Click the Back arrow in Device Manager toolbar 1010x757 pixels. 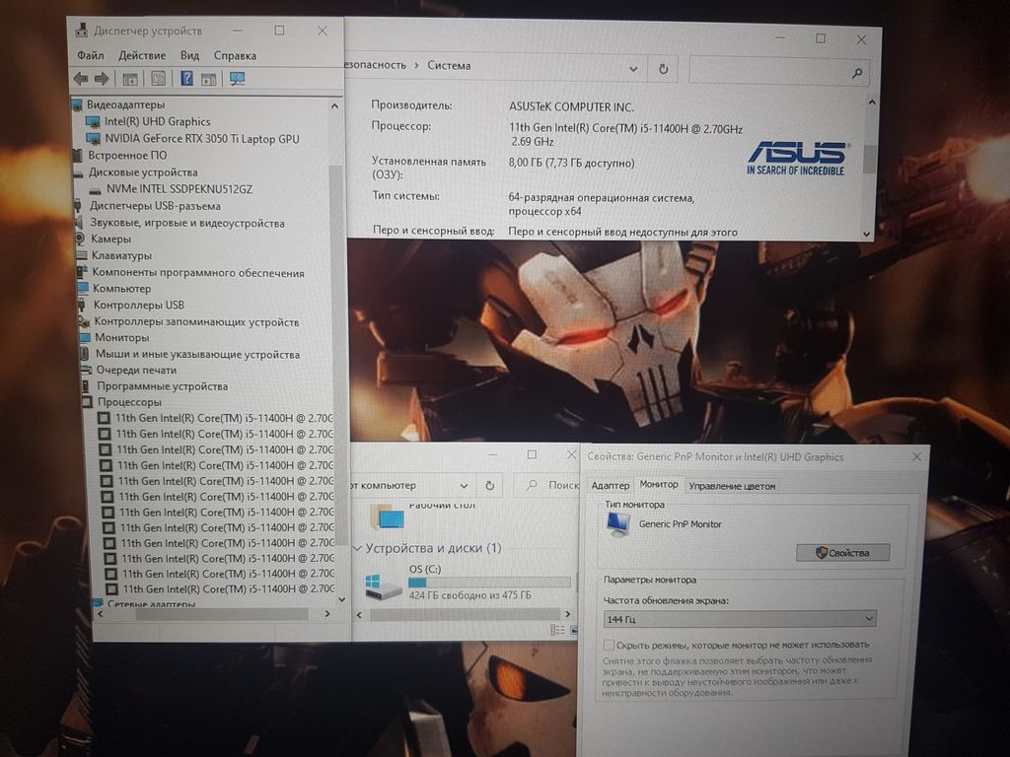pyautogui.click(x=81, y=79)
